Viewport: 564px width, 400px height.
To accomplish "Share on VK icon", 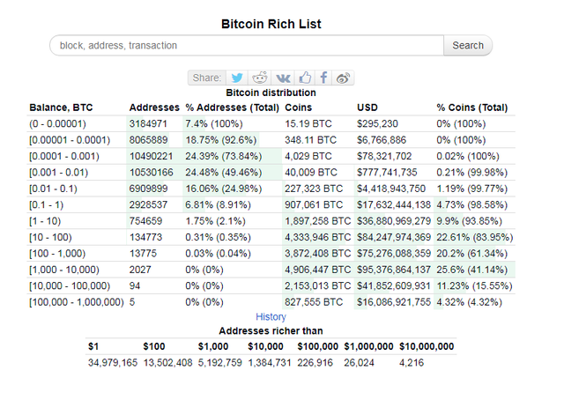I will 283,78.
